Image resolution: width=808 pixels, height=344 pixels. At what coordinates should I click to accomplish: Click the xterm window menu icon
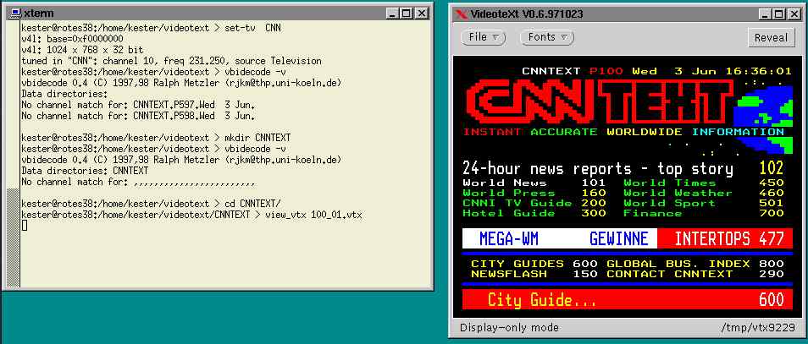point(14,14)
